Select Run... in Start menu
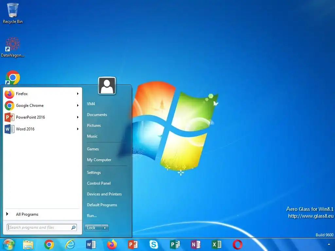Image resolution: width=335 pixels, height=251 pixels. [x=92, y=216]
